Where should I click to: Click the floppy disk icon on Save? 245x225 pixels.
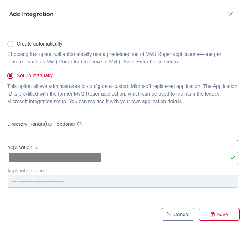pos(213,214)
